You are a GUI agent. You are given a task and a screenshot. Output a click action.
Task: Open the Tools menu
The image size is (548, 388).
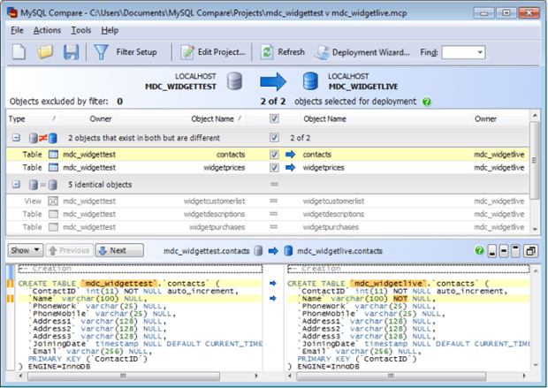click(81, 30)
